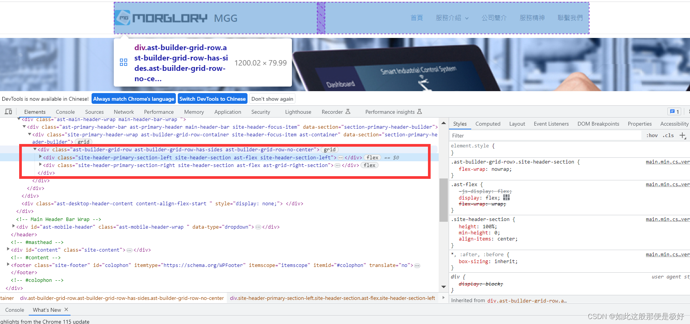
Task: Collapse the ast-builder-grid-row div node
Action: [35, 149]
